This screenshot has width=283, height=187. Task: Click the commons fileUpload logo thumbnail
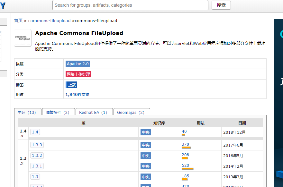click(x=23, y=38)
